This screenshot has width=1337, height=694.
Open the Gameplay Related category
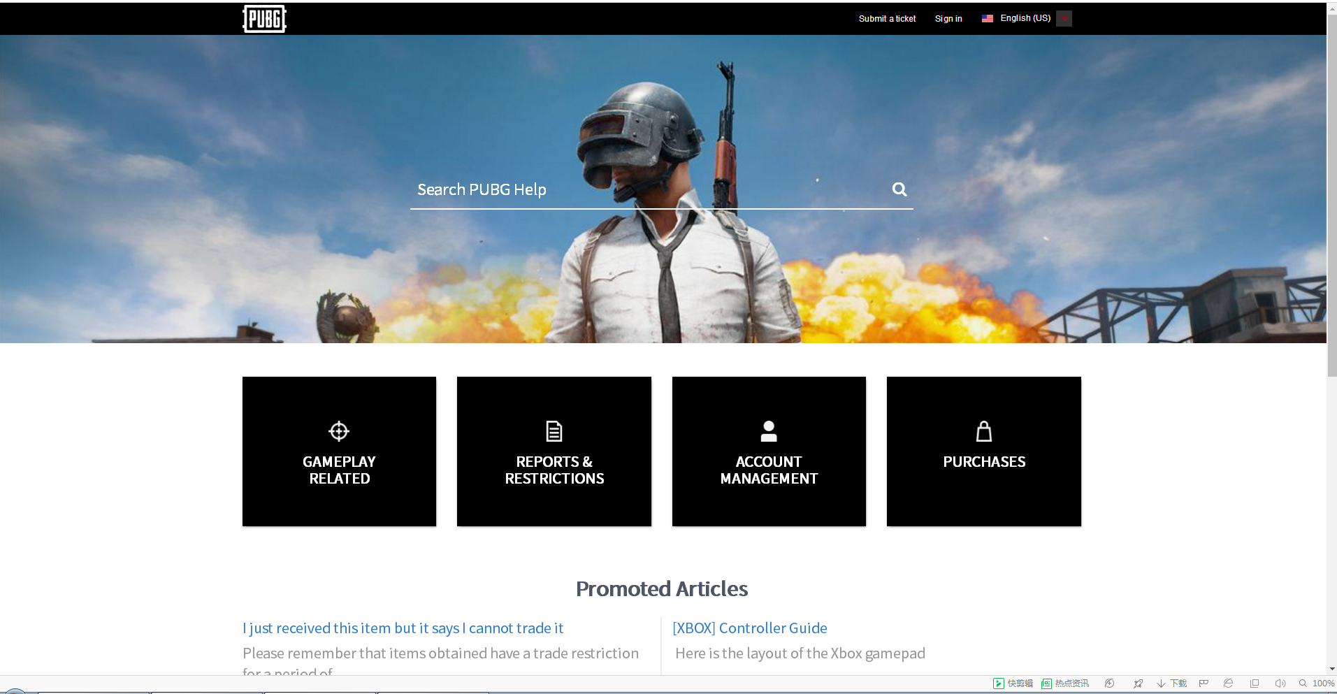(x=339, y=451)
